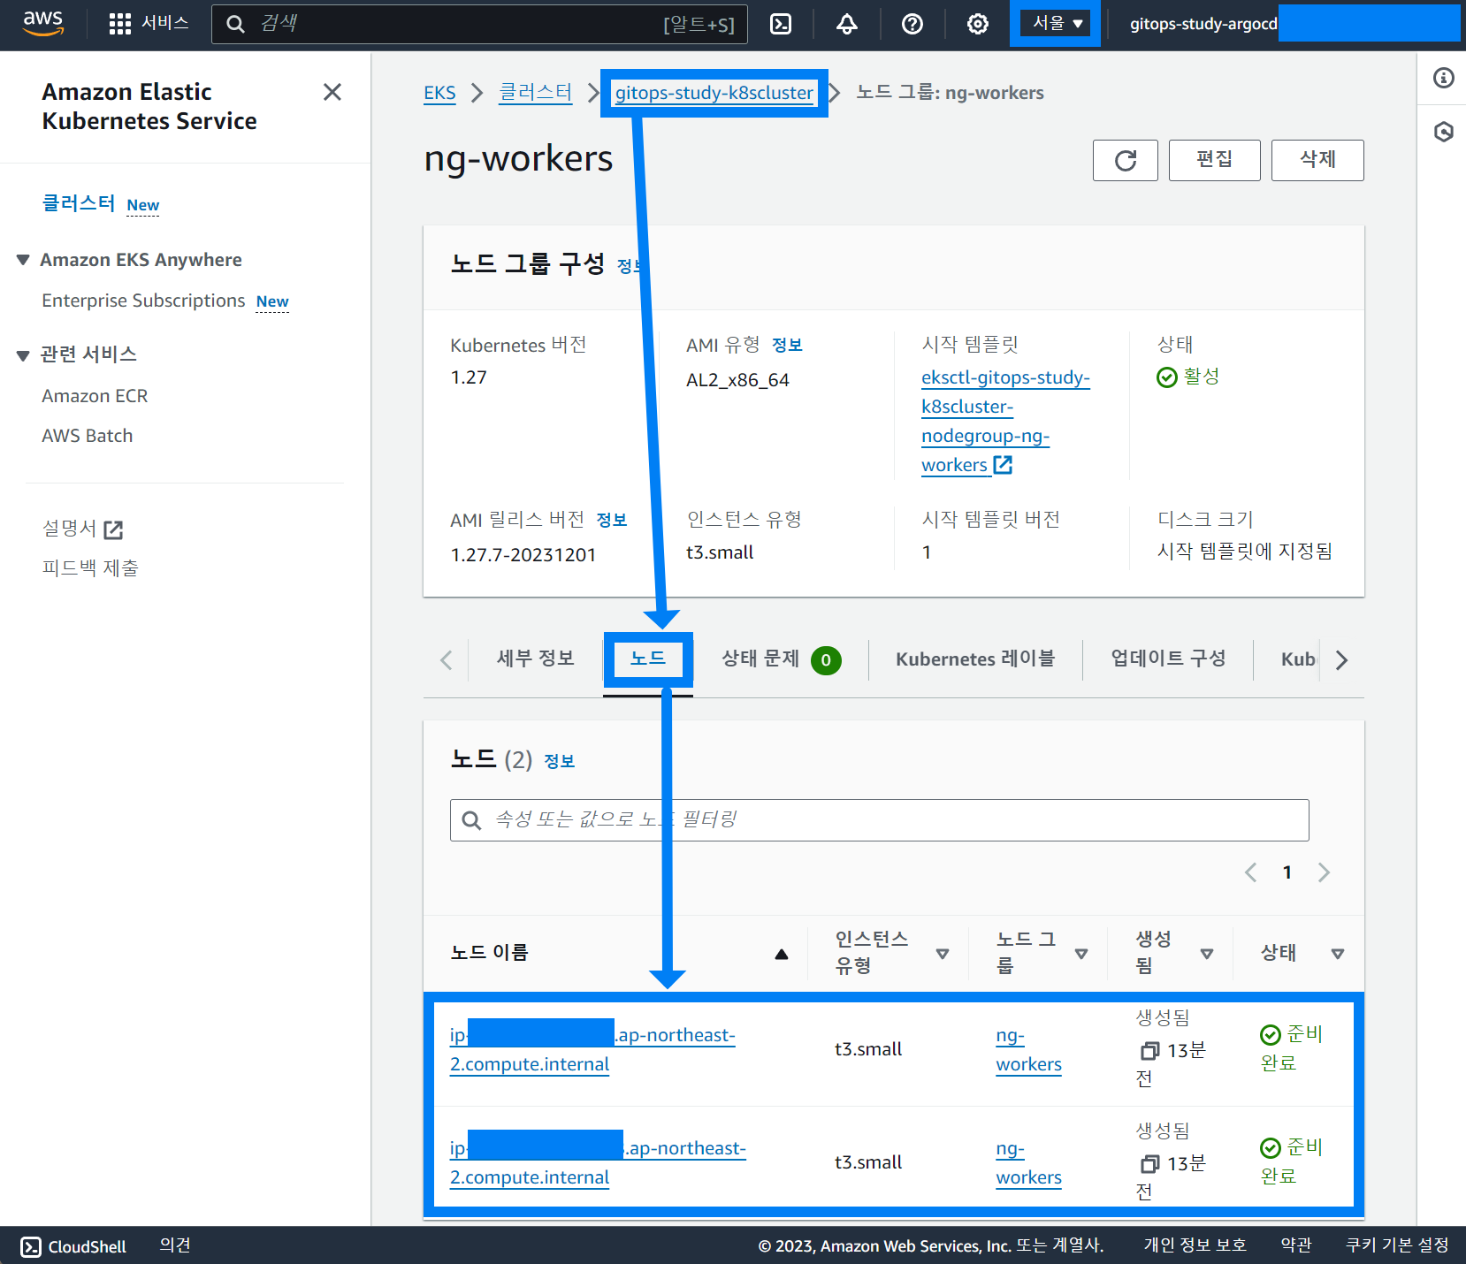Select page 1 in the nodes pagination
The width and height of the screenshot is (1466, 1264).
pyautogui.click(x=1287, y=873)
